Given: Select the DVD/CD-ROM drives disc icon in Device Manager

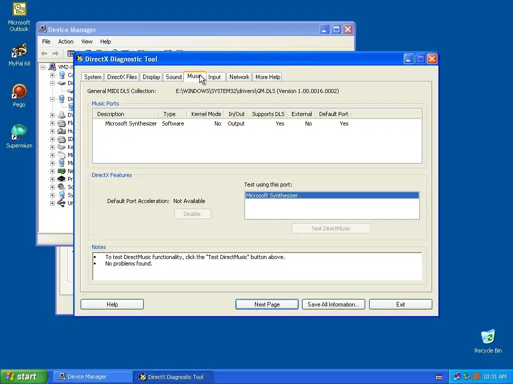Looking at the screenshot, I should (62, 115).
